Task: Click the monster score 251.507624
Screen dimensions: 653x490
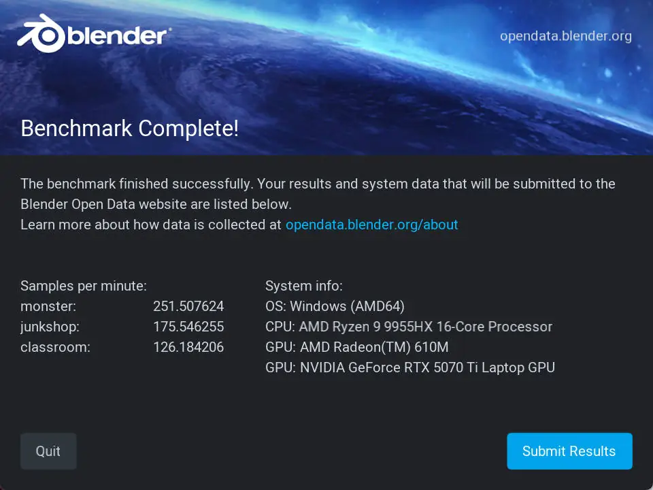Action: (x=188, y=306)
